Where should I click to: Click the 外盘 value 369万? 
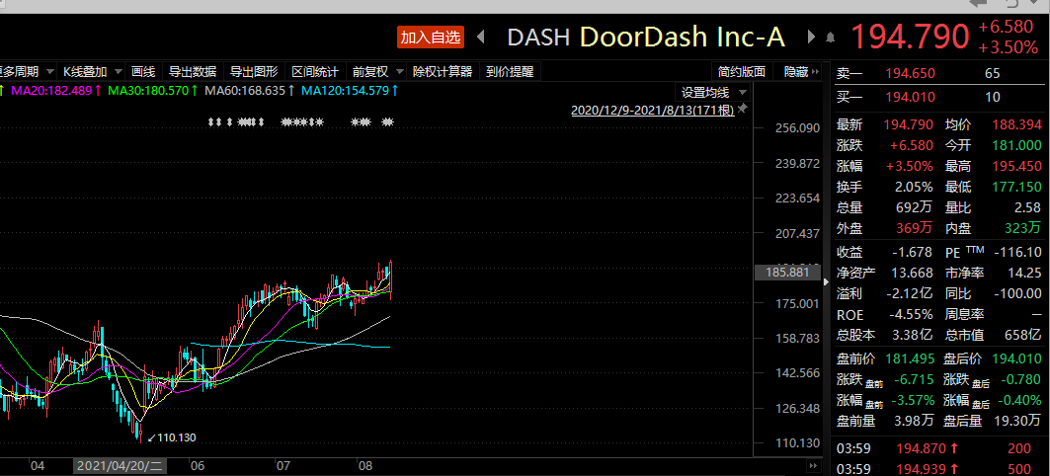pyautogui.click(x=915, y=228)
